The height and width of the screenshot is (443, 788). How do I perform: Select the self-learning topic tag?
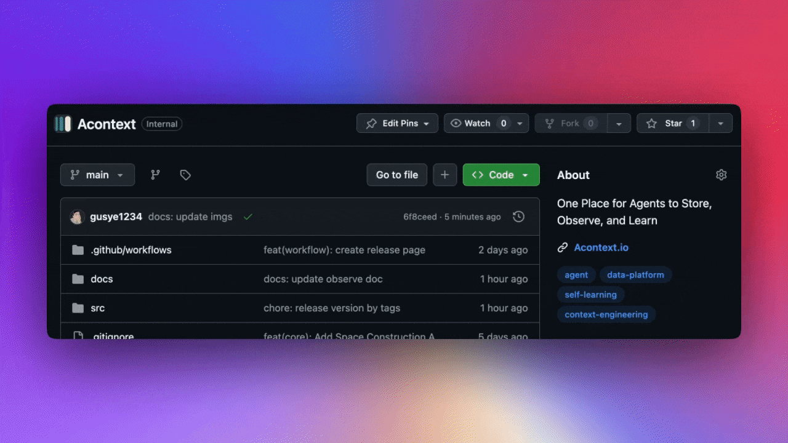tap(590, 295)
